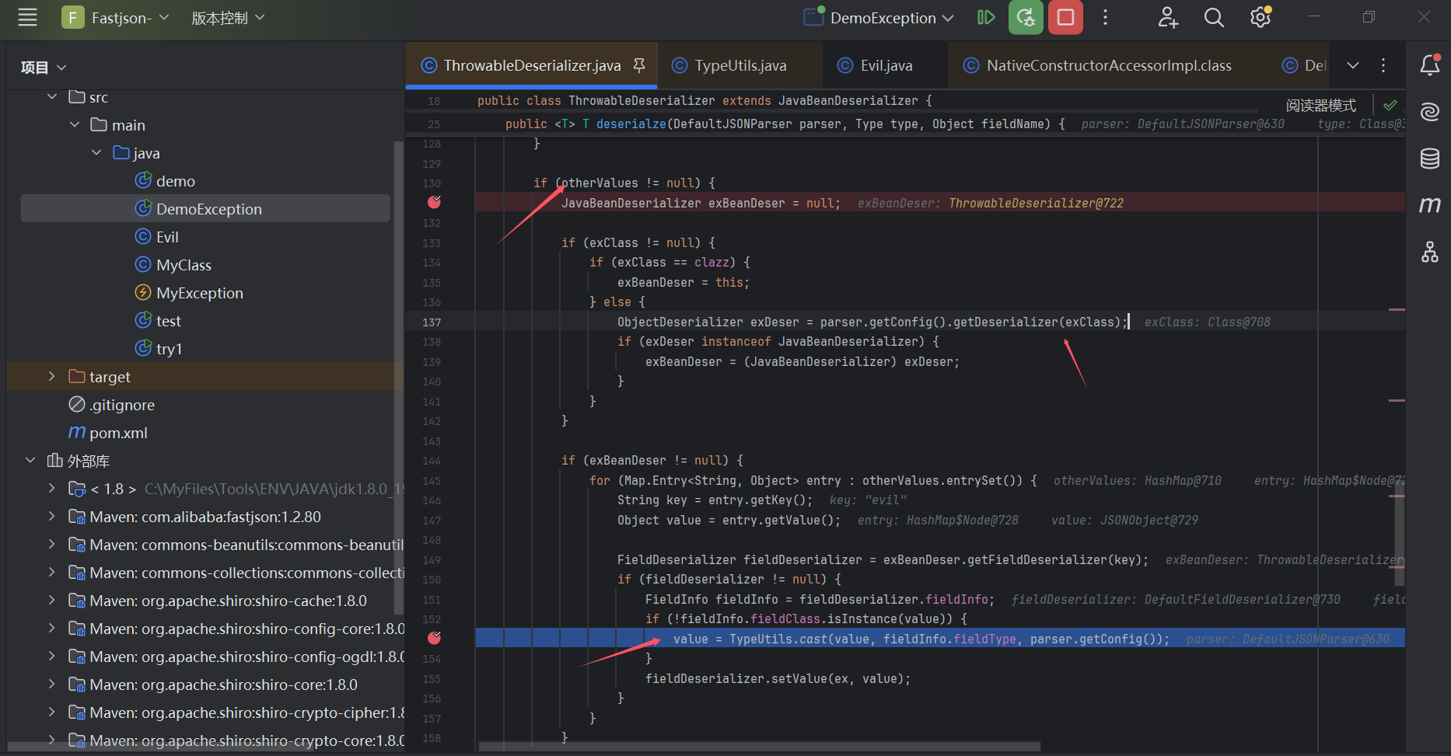
Task: Click the resume program icon
Action: 986,17
